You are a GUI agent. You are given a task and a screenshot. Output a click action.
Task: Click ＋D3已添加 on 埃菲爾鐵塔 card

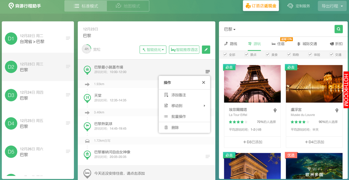[x=253, y=142]
